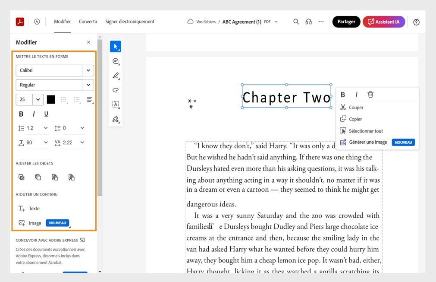Expand file name dropdown chevron

(x=276, y=22)
